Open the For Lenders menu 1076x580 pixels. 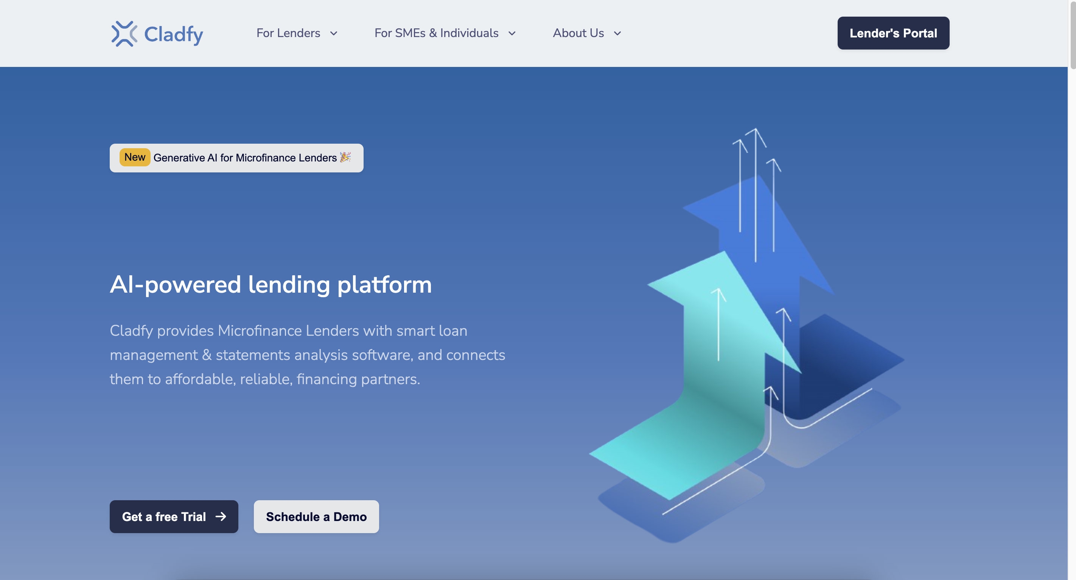point(288,33)
